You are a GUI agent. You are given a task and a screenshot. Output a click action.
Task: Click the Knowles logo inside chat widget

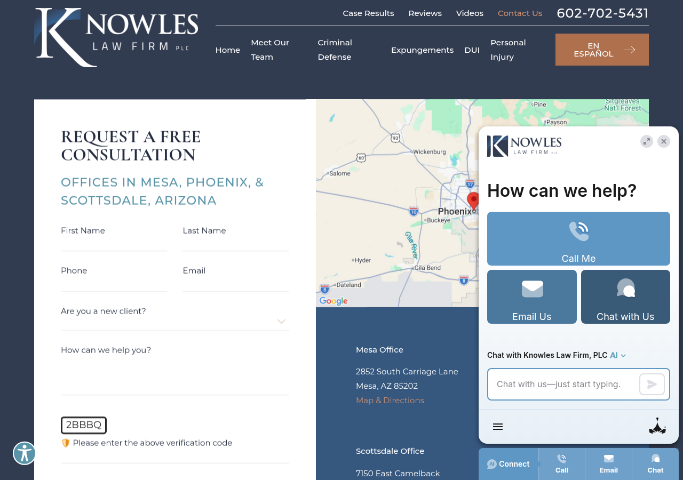pos(525,146)
